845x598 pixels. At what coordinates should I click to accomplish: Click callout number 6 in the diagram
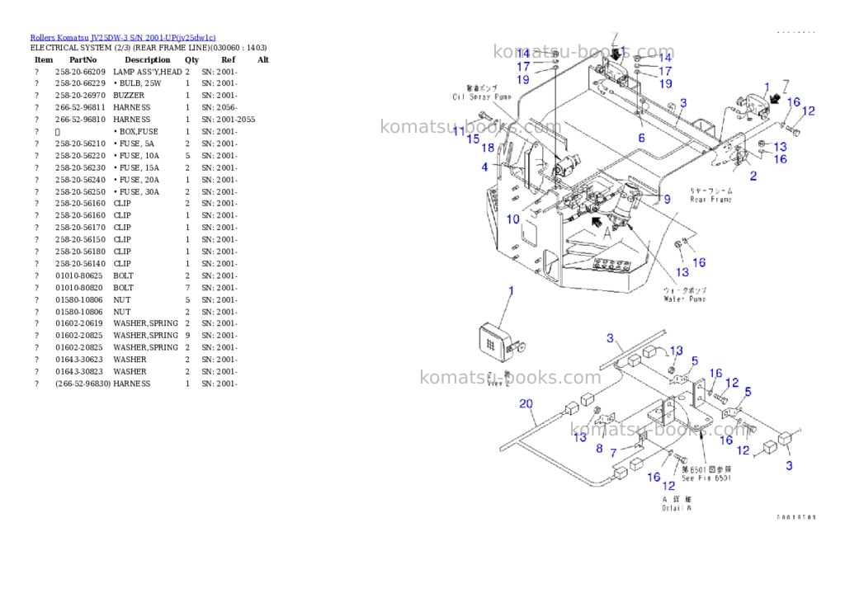(641, 138)
